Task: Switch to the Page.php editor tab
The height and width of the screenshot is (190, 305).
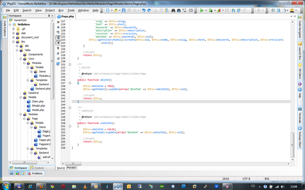Action: tap(66, 17)
